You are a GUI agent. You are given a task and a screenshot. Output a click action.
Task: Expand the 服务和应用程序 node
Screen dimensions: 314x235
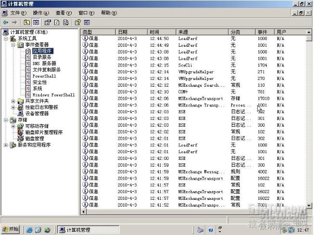pyautogui.click(x=6, y=145)
